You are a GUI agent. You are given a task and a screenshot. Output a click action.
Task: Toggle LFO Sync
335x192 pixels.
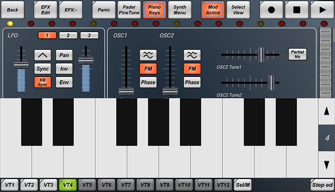click(x=43, y=69)
